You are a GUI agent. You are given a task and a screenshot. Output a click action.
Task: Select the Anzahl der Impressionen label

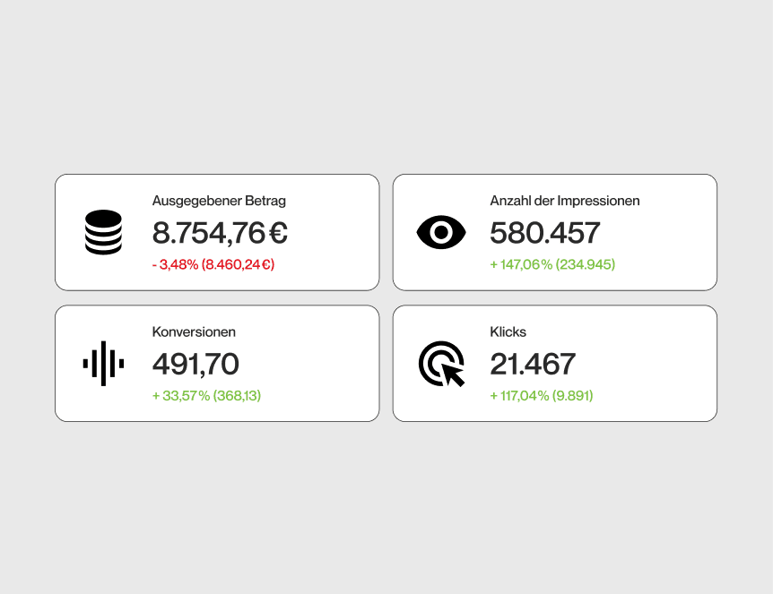564,201
